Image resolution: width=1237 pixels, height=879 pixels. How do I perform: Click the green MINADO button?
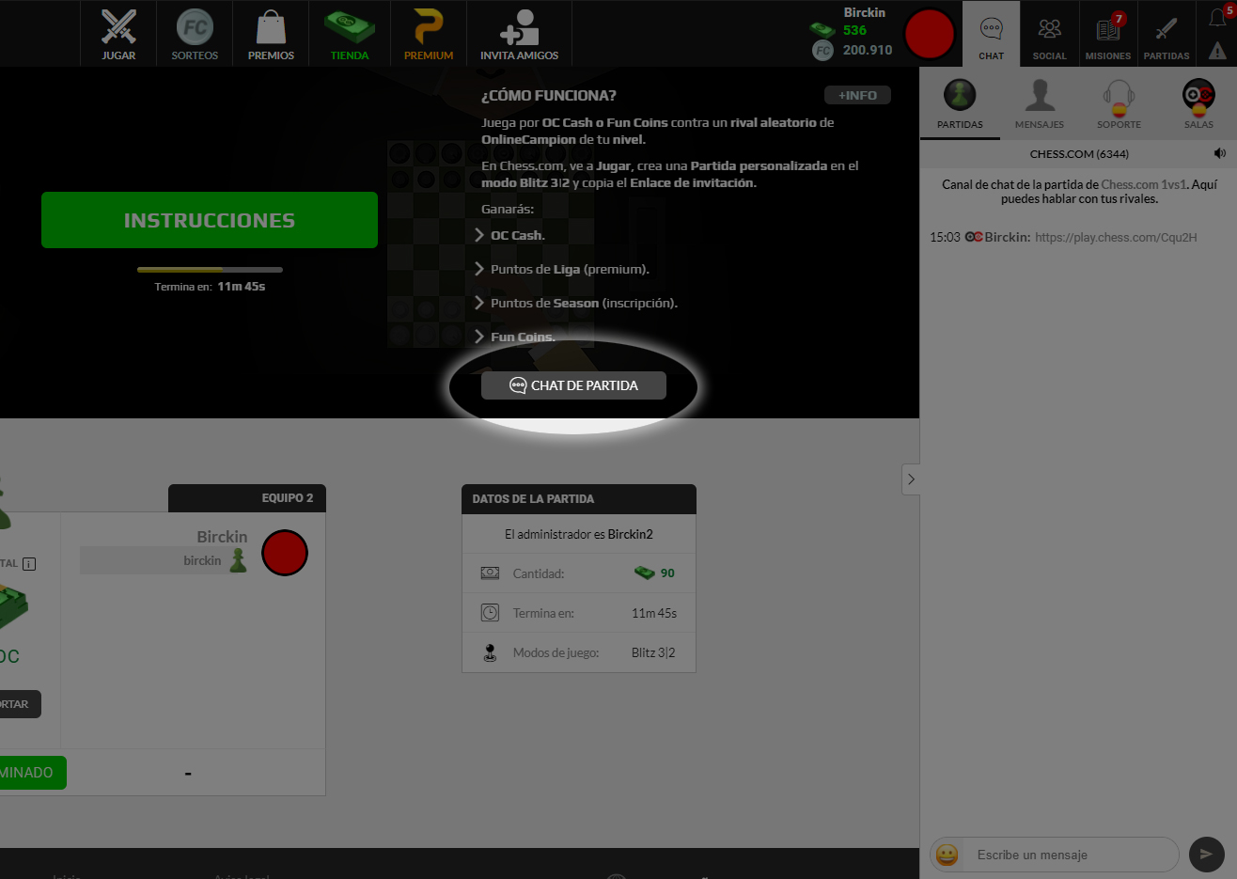click(x=33, y=773)
